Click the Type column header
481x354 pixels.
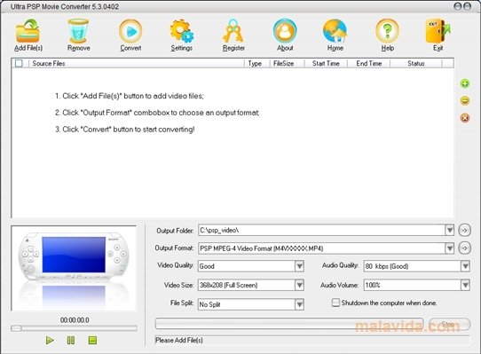tap(257, 63)
